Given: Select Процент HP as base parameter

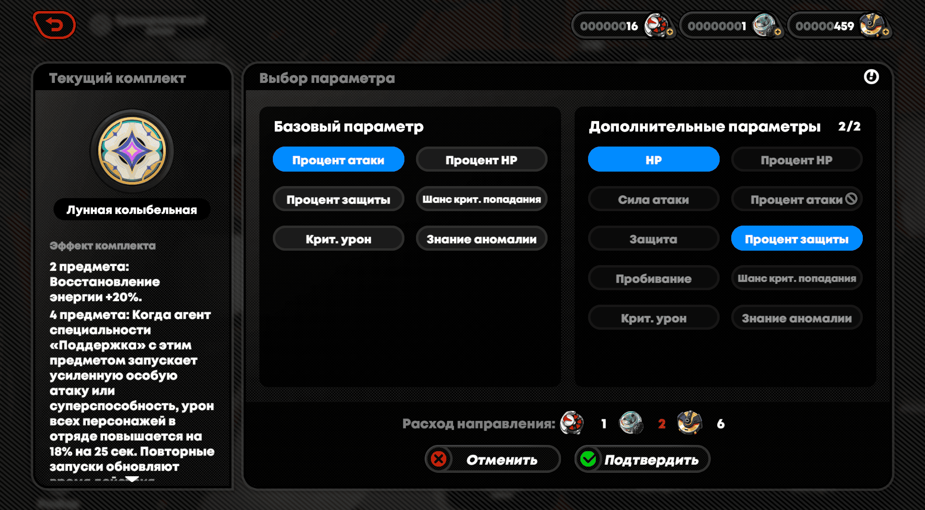Looking at the screenshot, I should 482,160.
